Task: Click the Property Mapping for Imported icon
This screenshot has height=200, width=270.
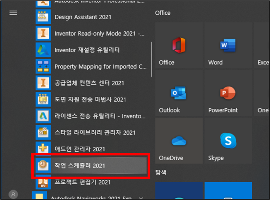Action: pyautogui.click(x=43, y=66)
